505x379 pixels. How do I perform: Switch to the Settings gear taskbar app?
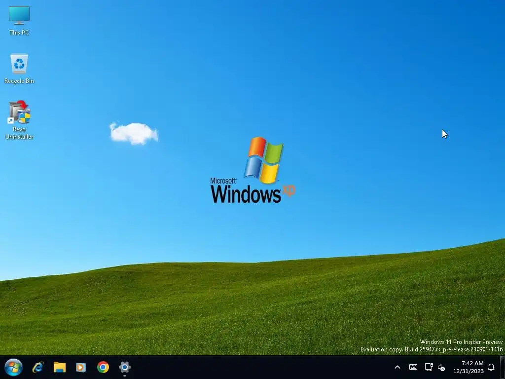pos(125,367)
